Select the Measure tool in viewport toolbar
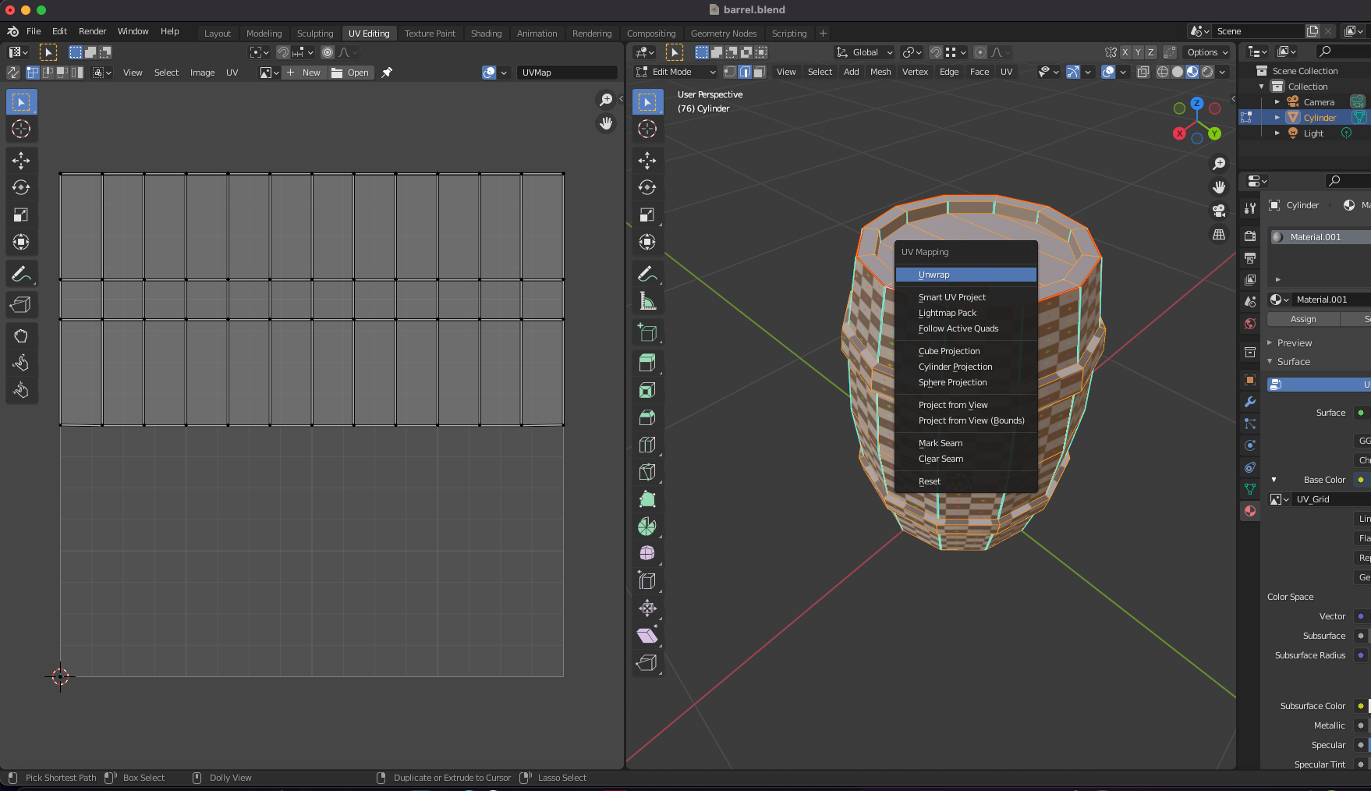1371x791 pixels. click(x=647, y=302)
